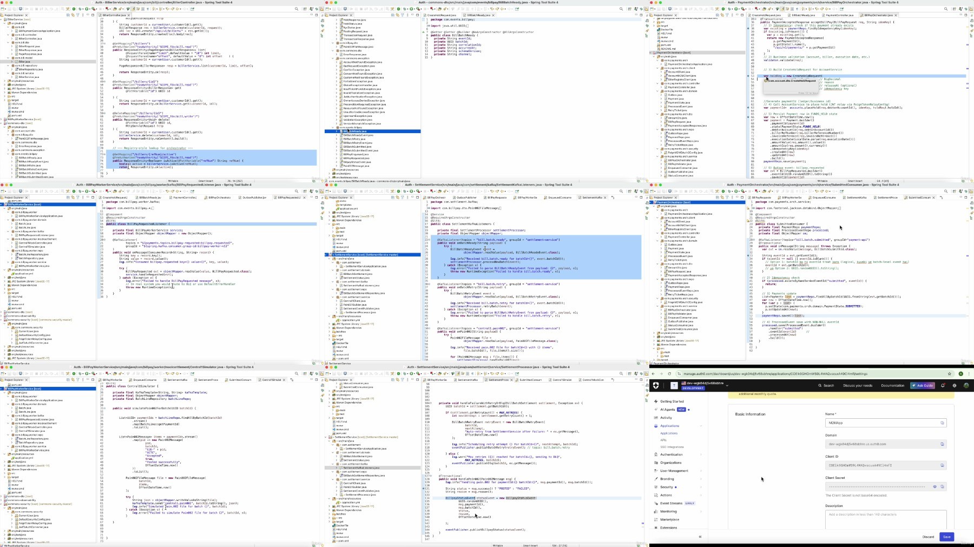Bookmark the Auth0 page with star icon
This screenshot has width=974, height=547.
click(949, 374)
